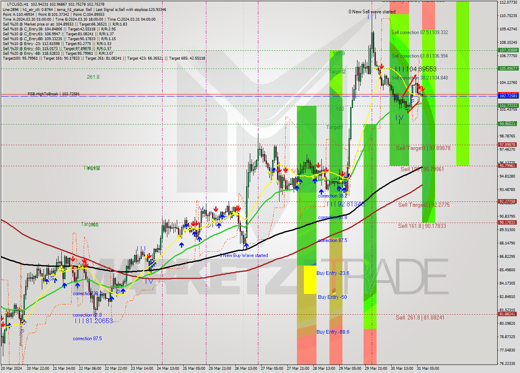Click the red 90.17833 price tag

click(508, 223)
